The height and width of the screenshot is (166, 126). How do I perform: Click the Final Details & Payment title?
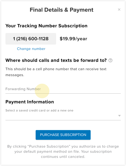click(62, 10)
